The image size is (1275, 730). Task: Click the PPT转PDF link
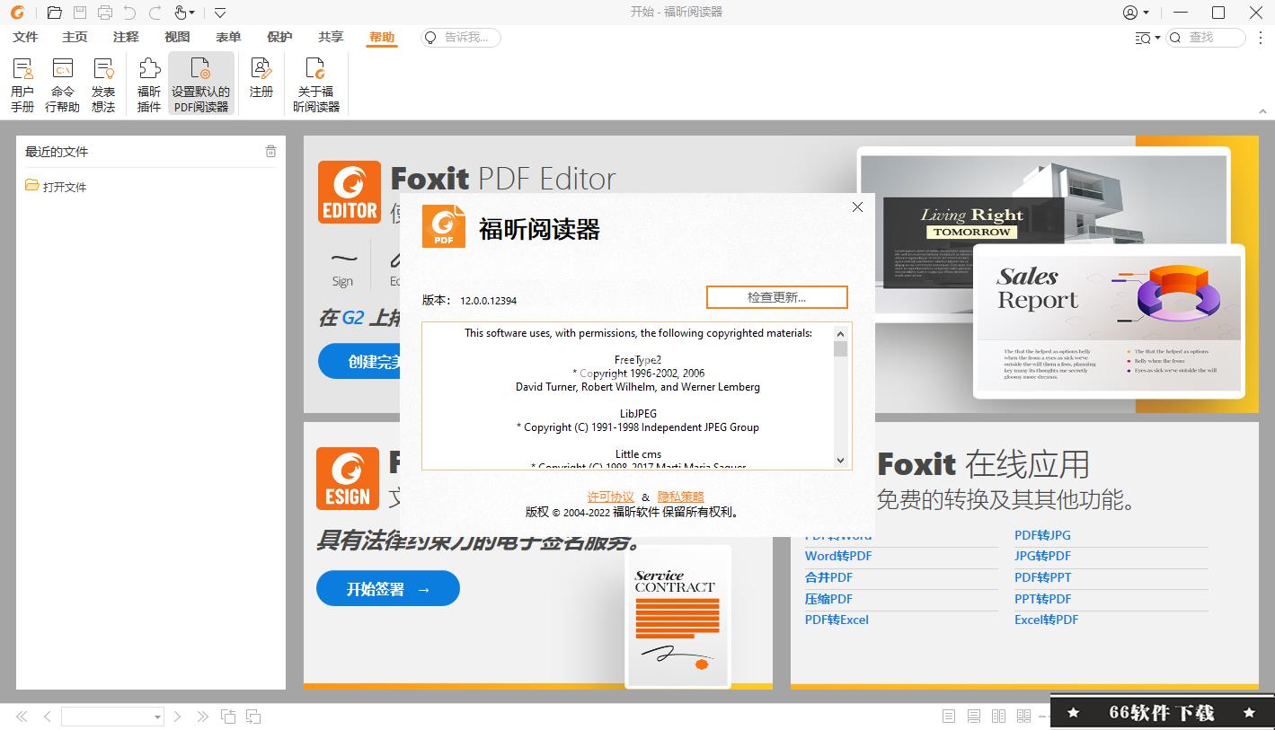pyautogui.click(x=1043, y=599)
